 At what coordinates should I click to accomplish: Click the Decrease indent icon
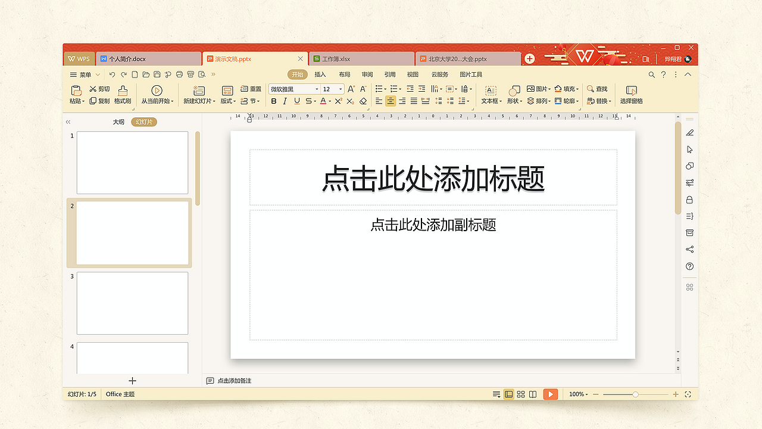410,89
